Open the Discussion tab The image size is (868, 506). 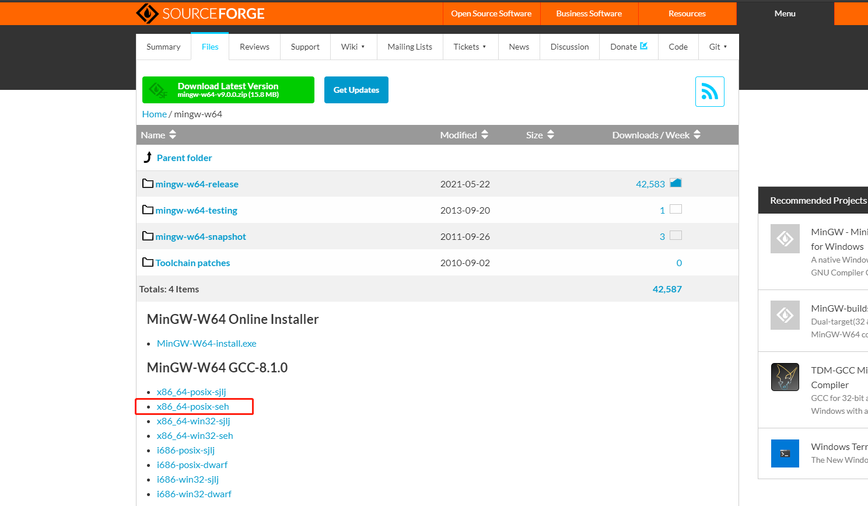click(x=569, y=47)
